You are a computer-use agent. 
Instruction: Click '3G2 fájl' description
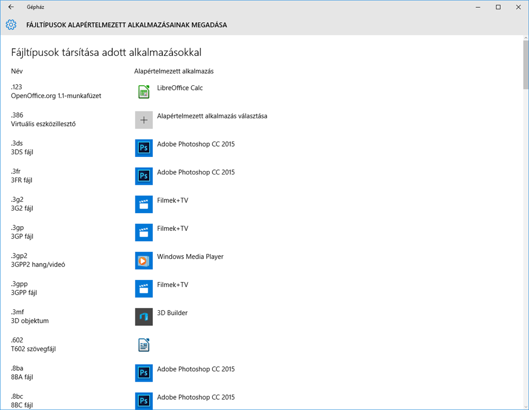pos(22,209)
